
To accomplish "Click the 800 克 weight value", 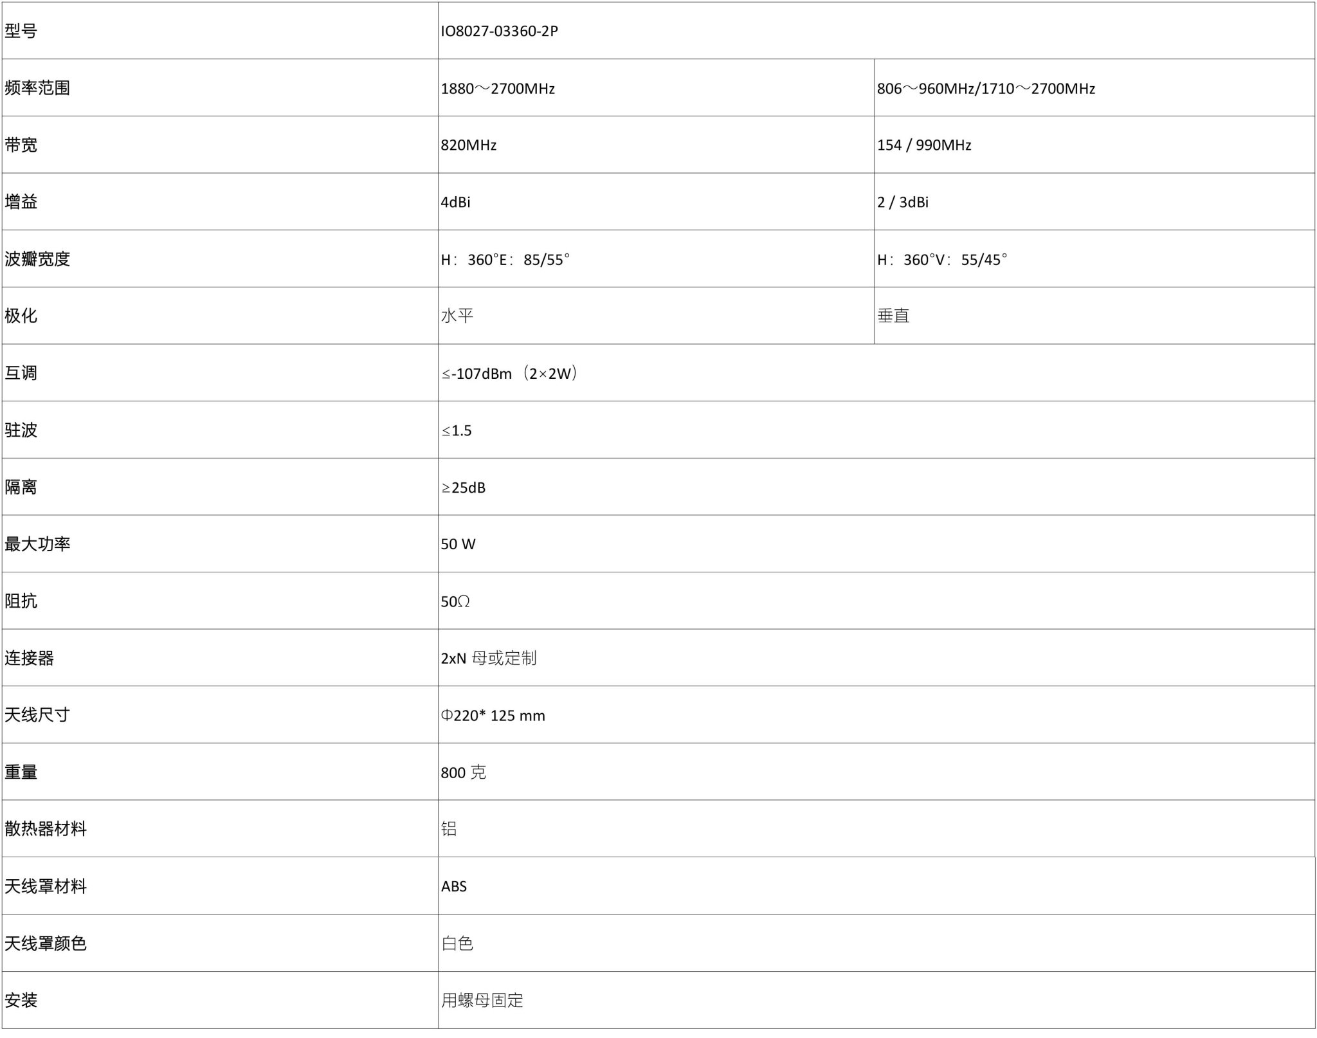I will click(463, 772).
